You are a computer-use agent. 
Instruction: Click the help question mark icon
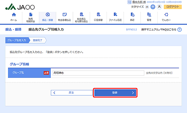coord(180,30)
